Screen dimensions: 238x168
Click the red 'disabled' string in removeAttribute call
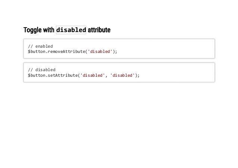[100, 52]
